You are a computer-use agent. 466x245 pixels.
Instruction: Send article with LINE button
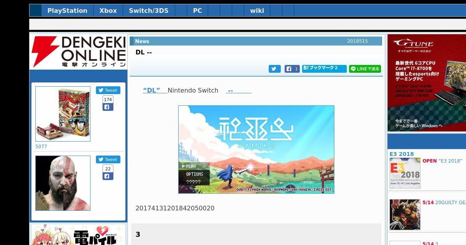click(x=365, y=69)
